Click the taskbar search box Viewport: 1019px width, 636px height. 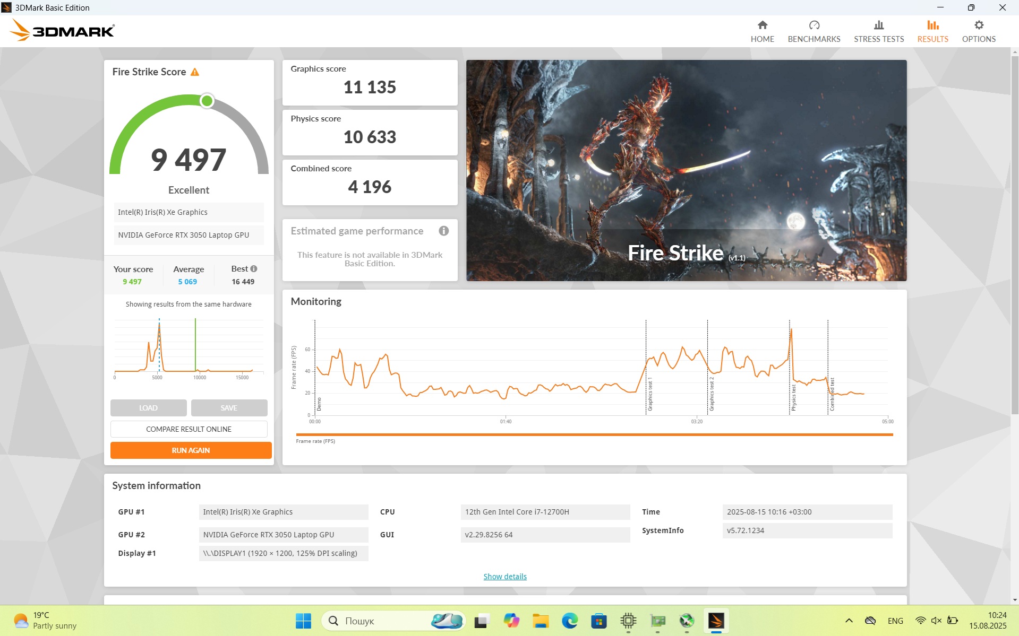coord(393,621)
